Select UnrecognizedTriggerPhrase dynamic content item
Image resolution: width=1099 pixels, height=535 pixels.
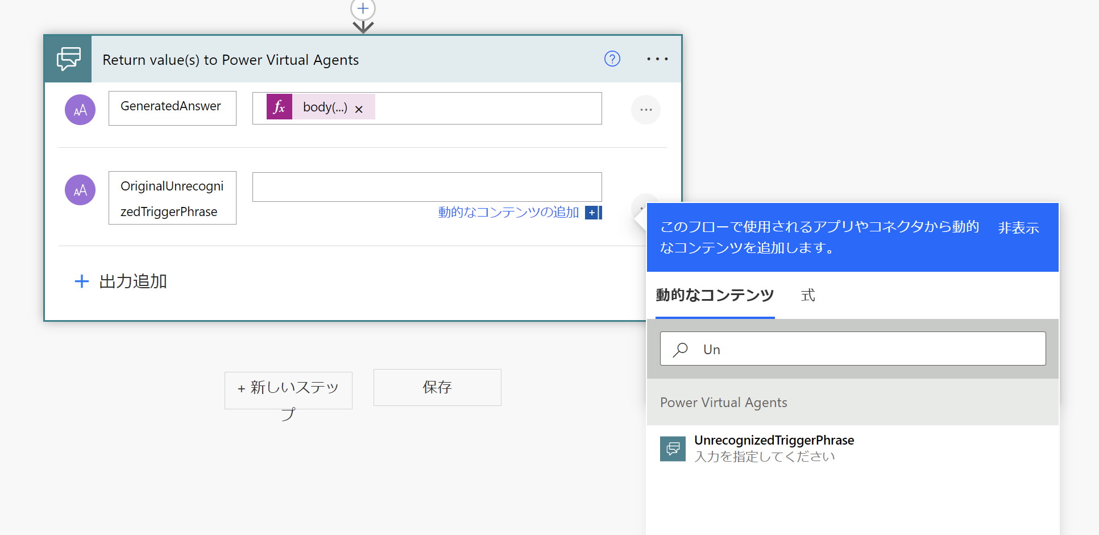pos(853,449)
